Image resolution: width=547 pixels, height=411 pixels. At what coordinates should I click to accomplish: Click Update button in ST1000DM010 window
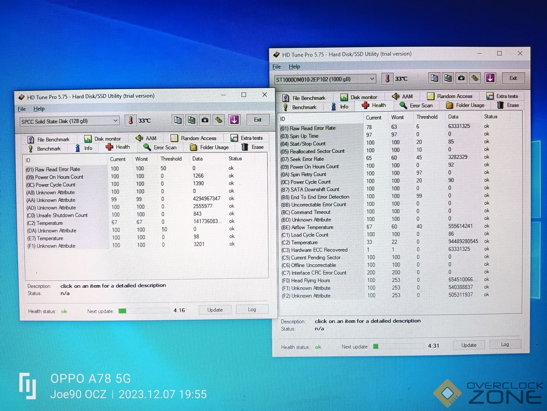pyautogui.click(x=469, y=345)
